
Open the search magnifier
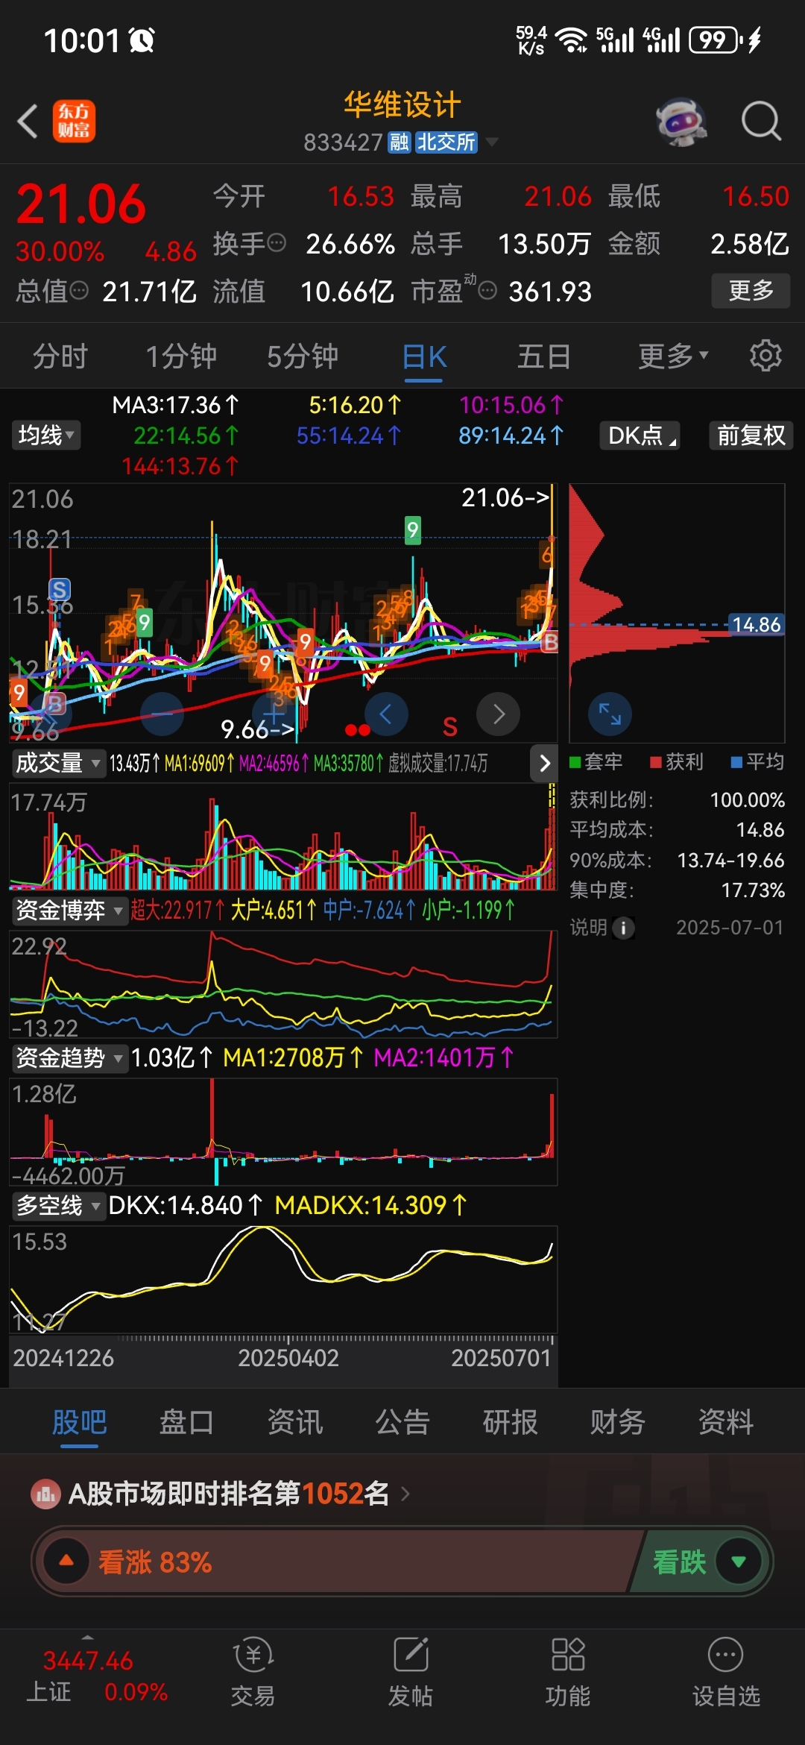point(761,121)
